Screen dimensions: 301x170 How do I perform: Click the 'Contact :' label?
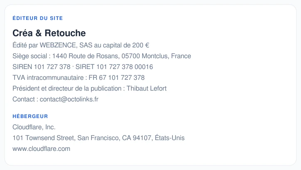pyautogui.click(x=25, y=99)
